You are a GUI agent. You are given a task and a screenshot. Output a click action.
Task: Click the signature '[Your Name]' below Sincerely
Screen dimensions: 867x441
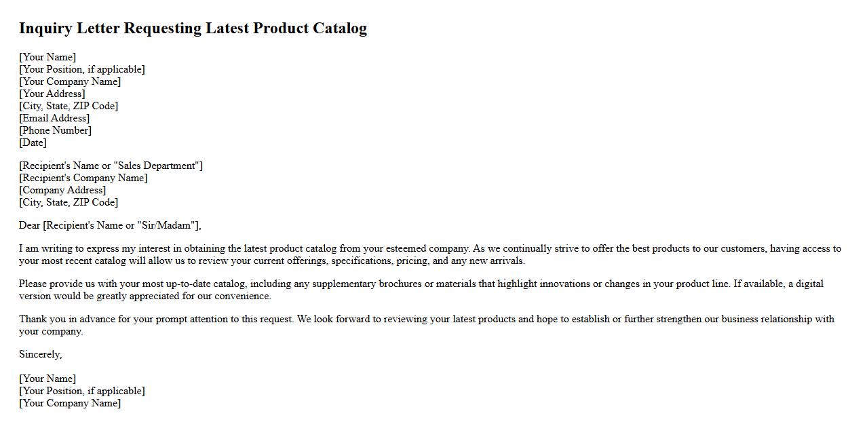(47, 379)
